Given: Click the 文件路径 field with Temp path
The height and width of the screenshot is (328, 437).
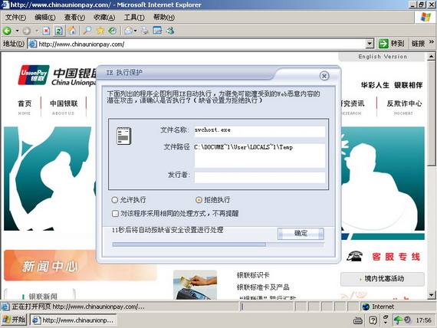Looking at the screenshot, I should click(259, 156).
